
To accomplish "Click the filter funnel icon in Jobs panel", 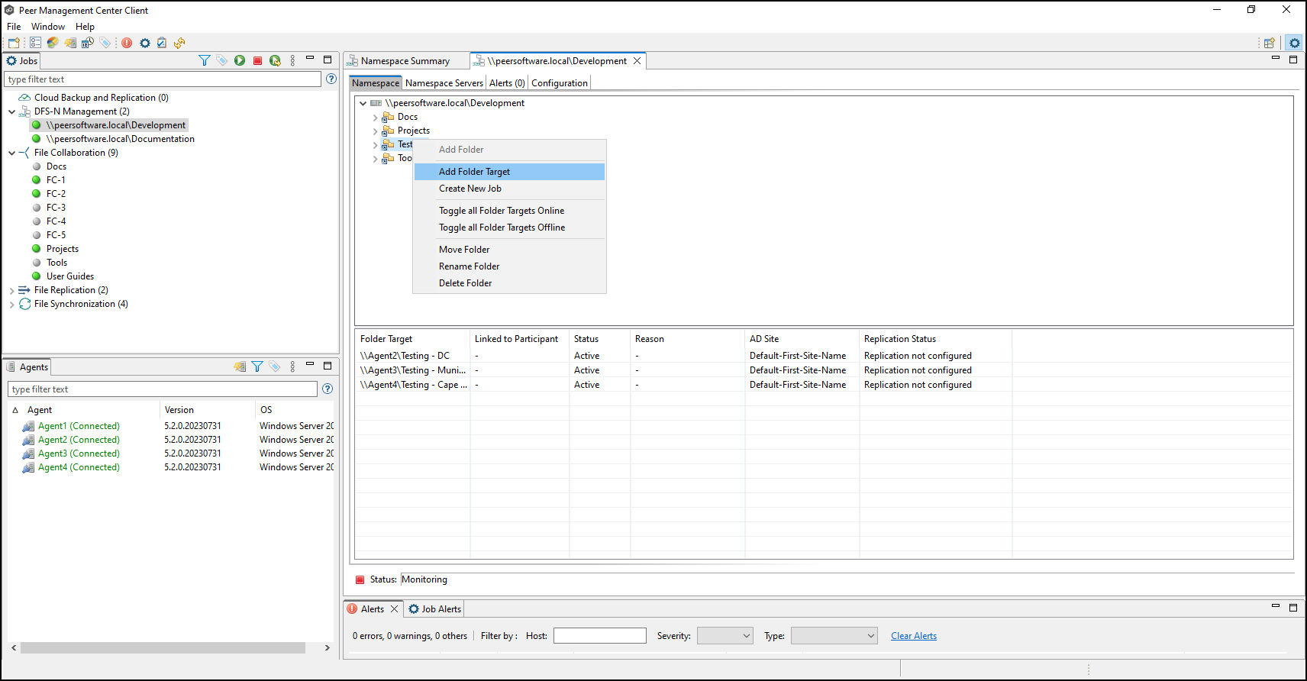I will pyautogui.click(x=204, y=60).
